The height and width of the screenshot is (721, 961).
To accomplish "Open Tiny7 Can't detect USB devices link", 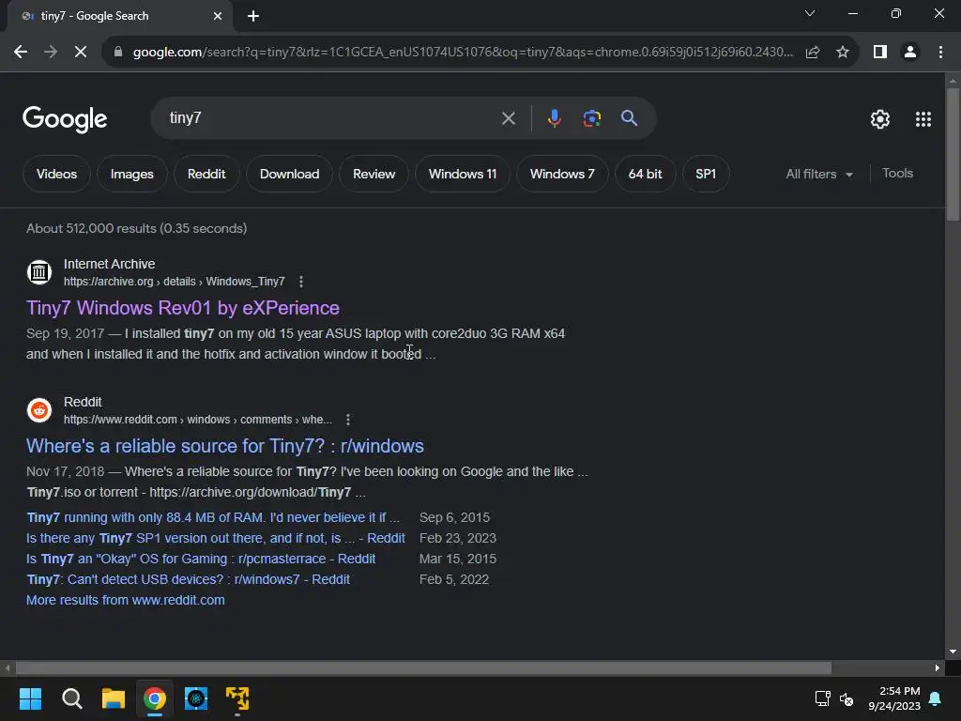I will pyautogui.click(x=188, y=579).
